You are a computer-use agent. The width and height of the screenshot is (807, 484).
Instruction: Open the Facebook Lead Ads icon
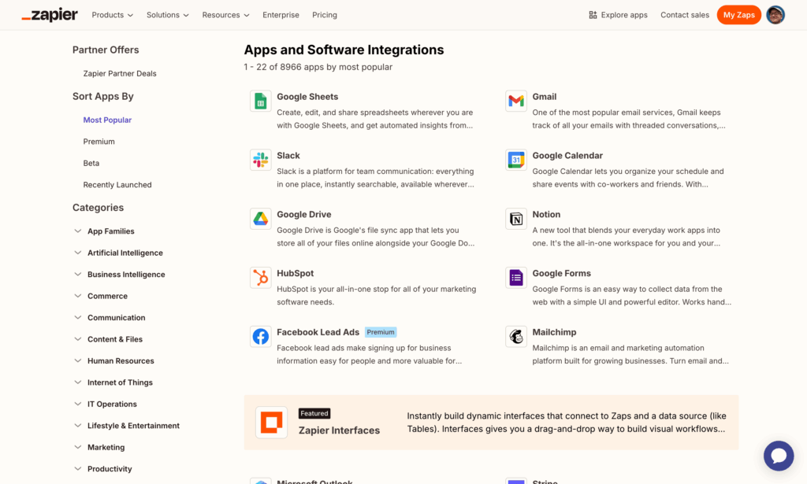(x=260, y=337)
